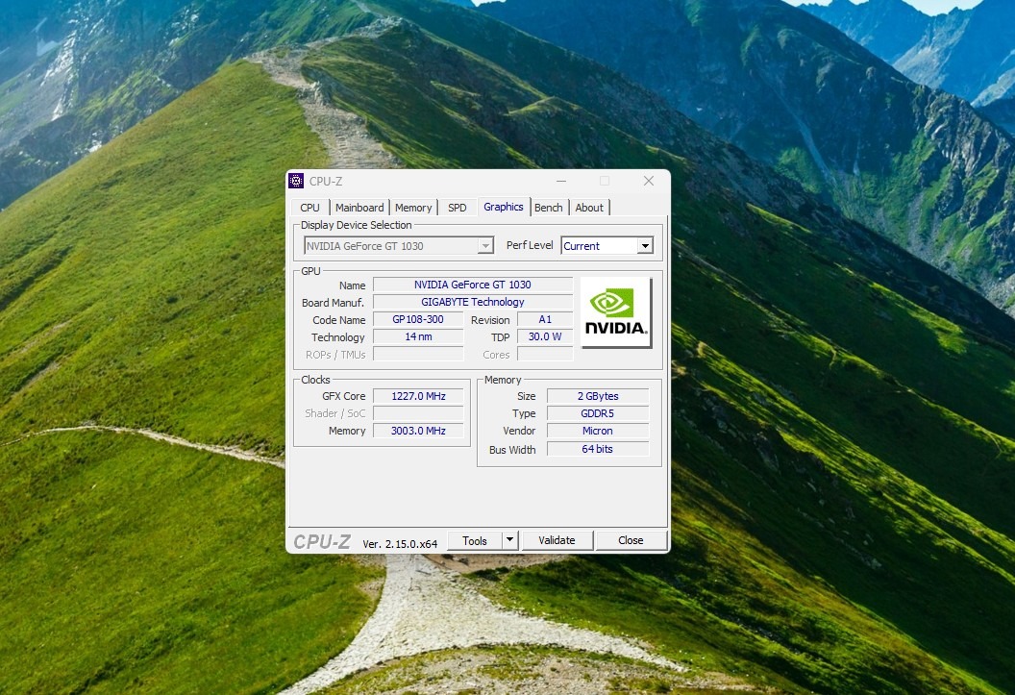Select the Graphics tab
1015x695 pixels.
pos(503,207)
